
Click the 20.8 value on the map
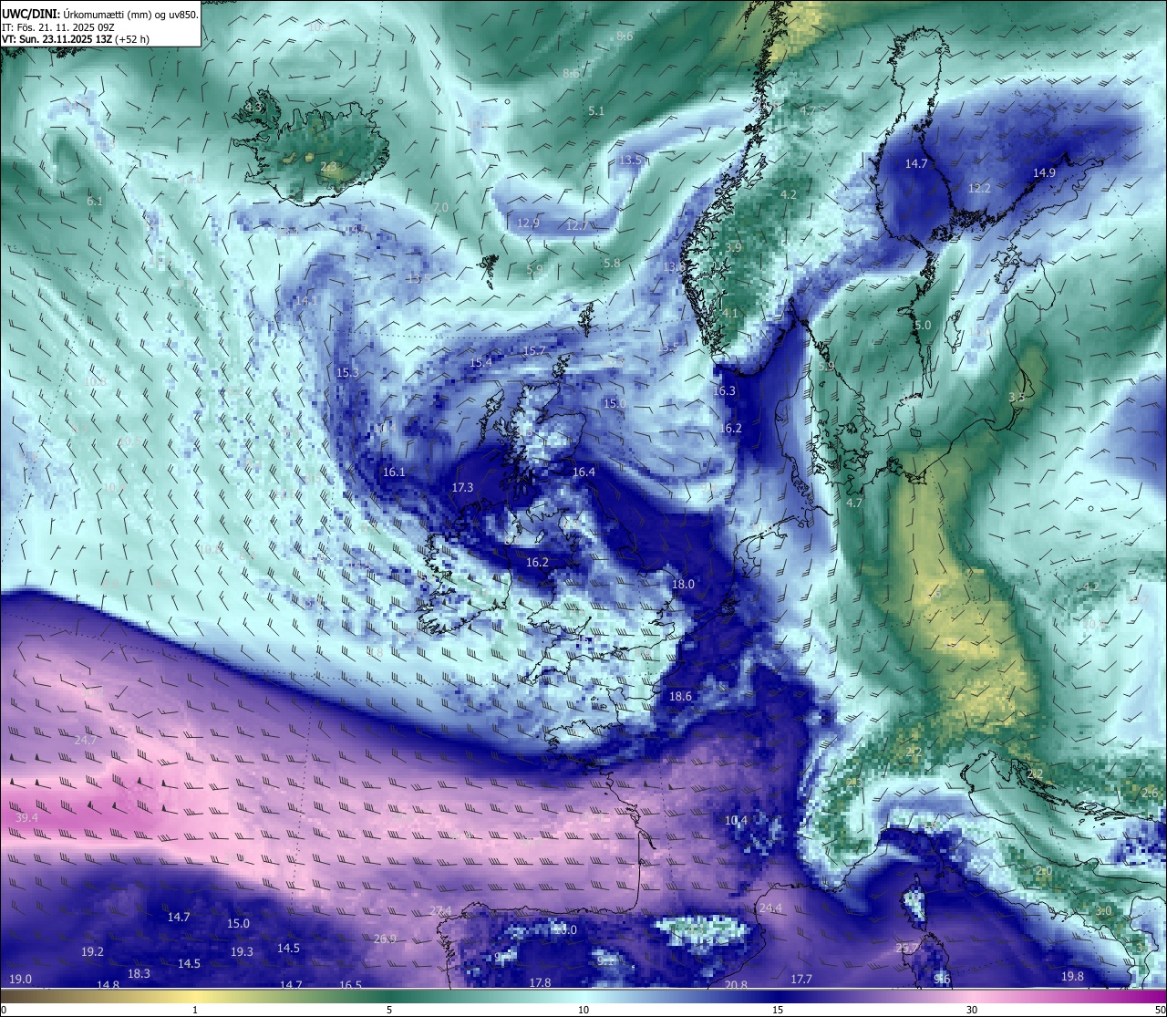[736, 984]
